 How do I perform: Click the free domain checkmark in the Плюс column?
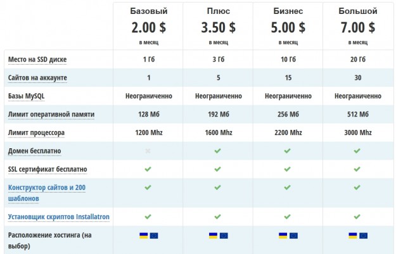click(x=218, y=151)
